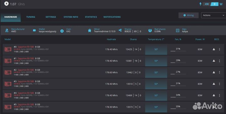Open the three-dot menu for GPU #0
The width and height of the screenshot is (226, 114).
tap(219, 49)
